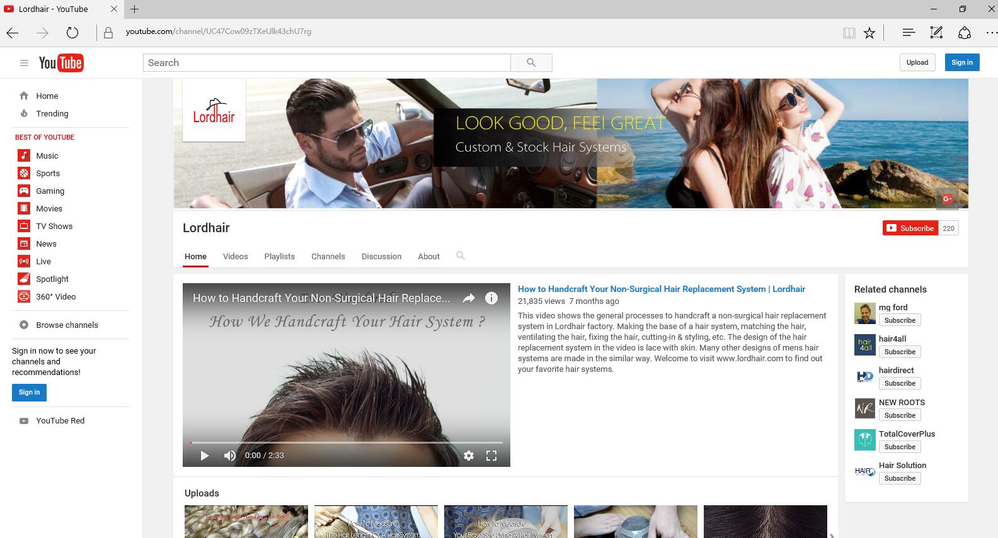Switch to the Playlists tab
Viewport: 998px width, 538px height.
(279, 257)
